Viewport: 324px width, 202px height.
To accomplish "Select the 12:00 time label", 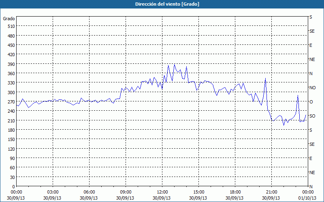I will click(x=162, y=192).
